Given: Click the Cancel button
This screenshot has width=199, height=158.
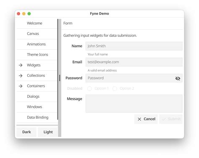Looking at the screenshot, I should [146, 119].
